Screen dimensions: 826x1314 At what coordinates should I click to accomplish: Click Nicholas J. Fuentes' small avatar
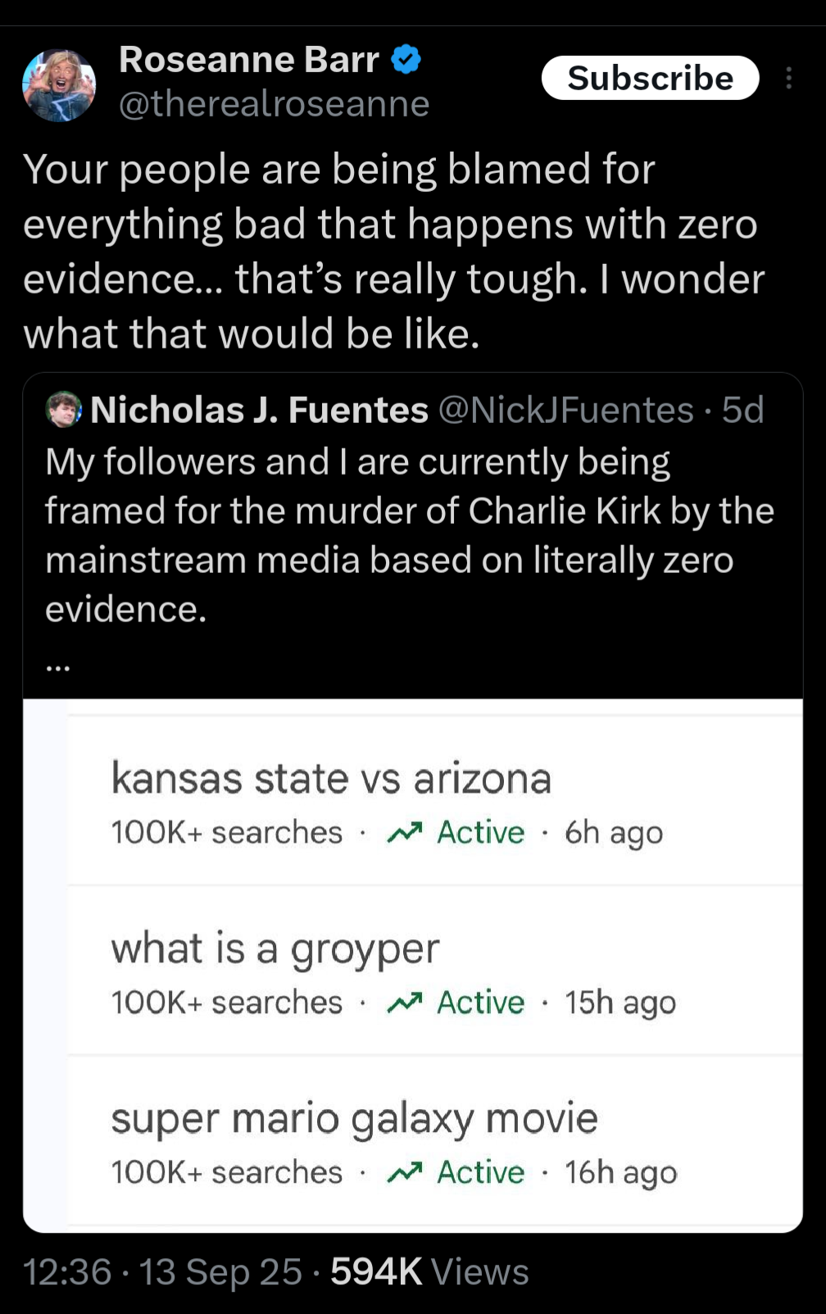(63, 410)
